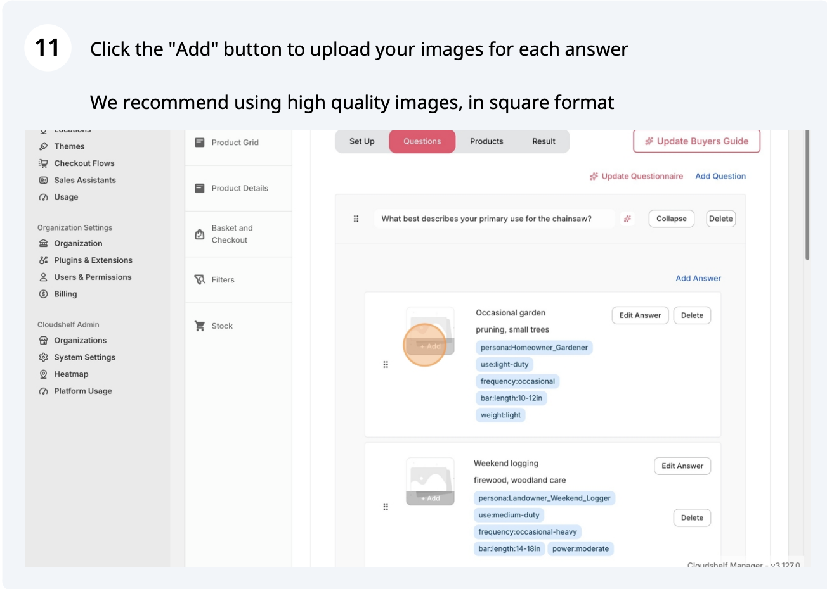Image resolution: width=827 pixels, height=589 pixels.
Task: Select the Questions tab
Action: pyautogui.click(x=422, y=141)
